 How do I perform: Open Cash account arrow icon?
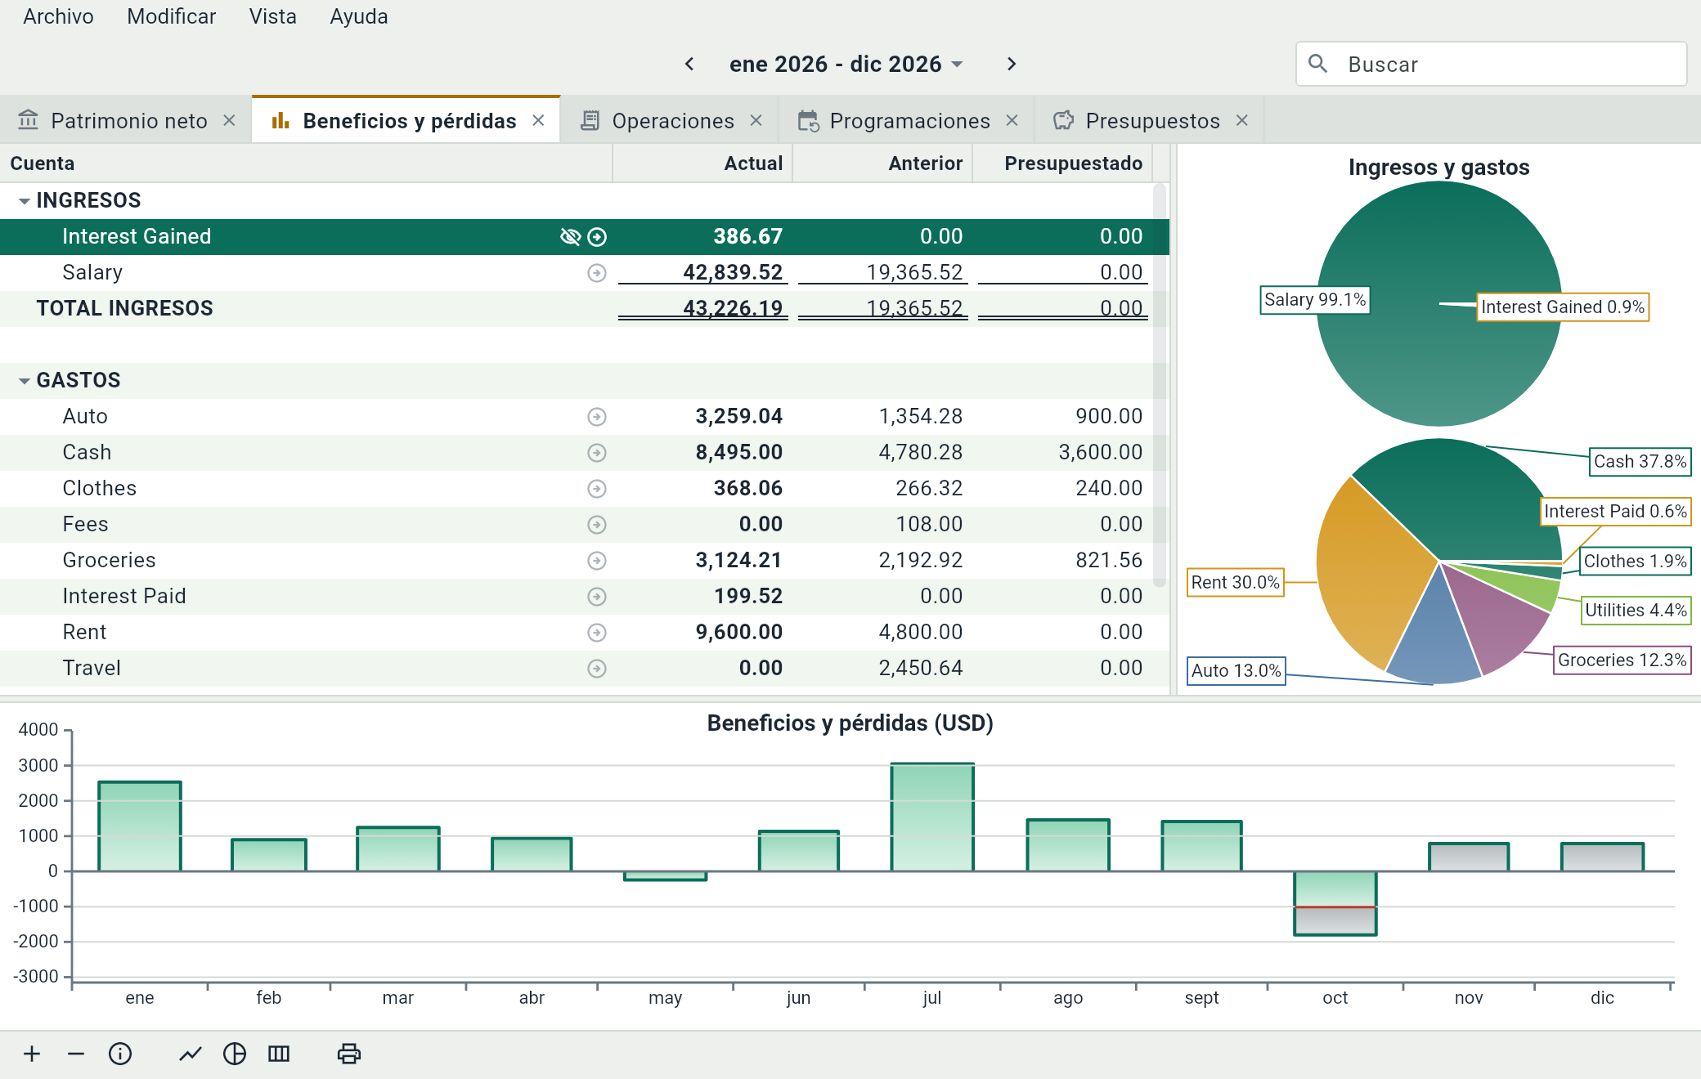597,453
